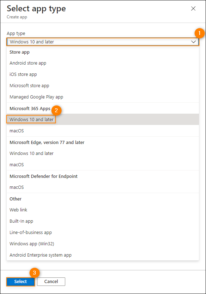Click the Cancel button

[51, 281]
